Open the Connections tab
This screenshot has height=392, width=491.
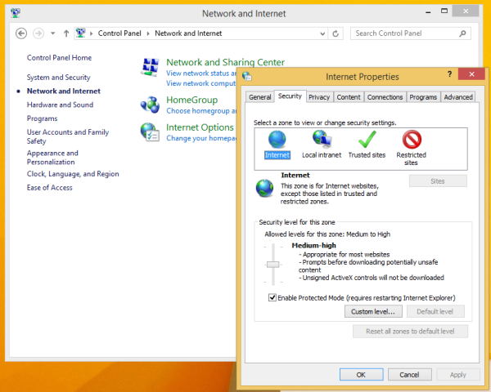click(385, 97)
